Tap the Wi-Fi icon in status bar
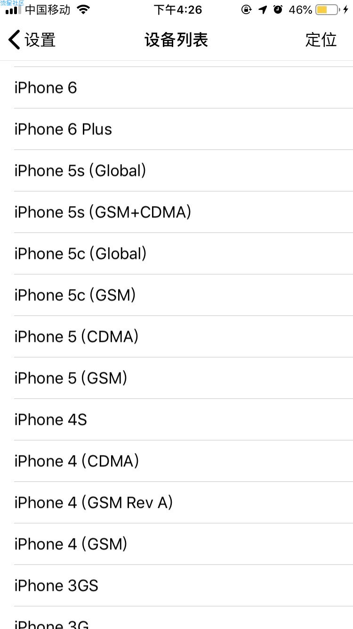This screenshot has height=629, width=353. [83, 9]
